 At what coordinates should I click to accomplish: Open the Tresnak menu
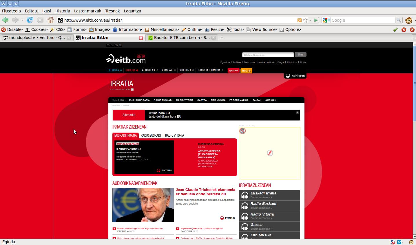tap(112, 11)
